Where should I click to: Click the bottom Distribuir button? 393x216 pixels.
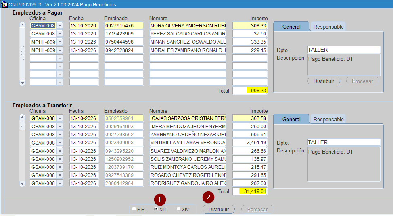[219, 209]
